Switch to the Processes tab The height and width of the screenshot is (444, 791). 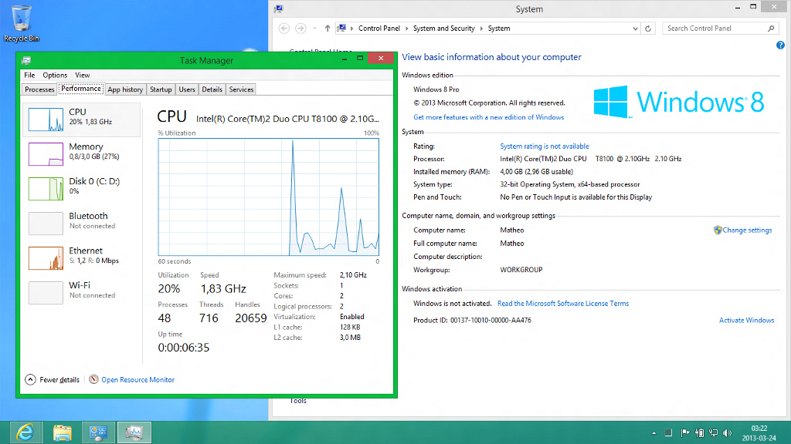pos(39,89)
